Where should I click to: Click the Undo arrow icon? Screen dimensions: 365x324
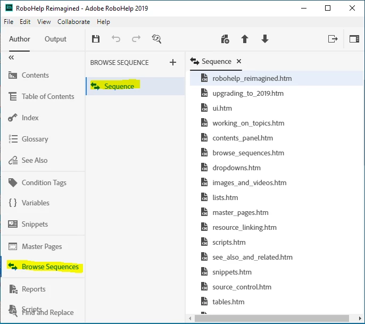tap(115, 39)
